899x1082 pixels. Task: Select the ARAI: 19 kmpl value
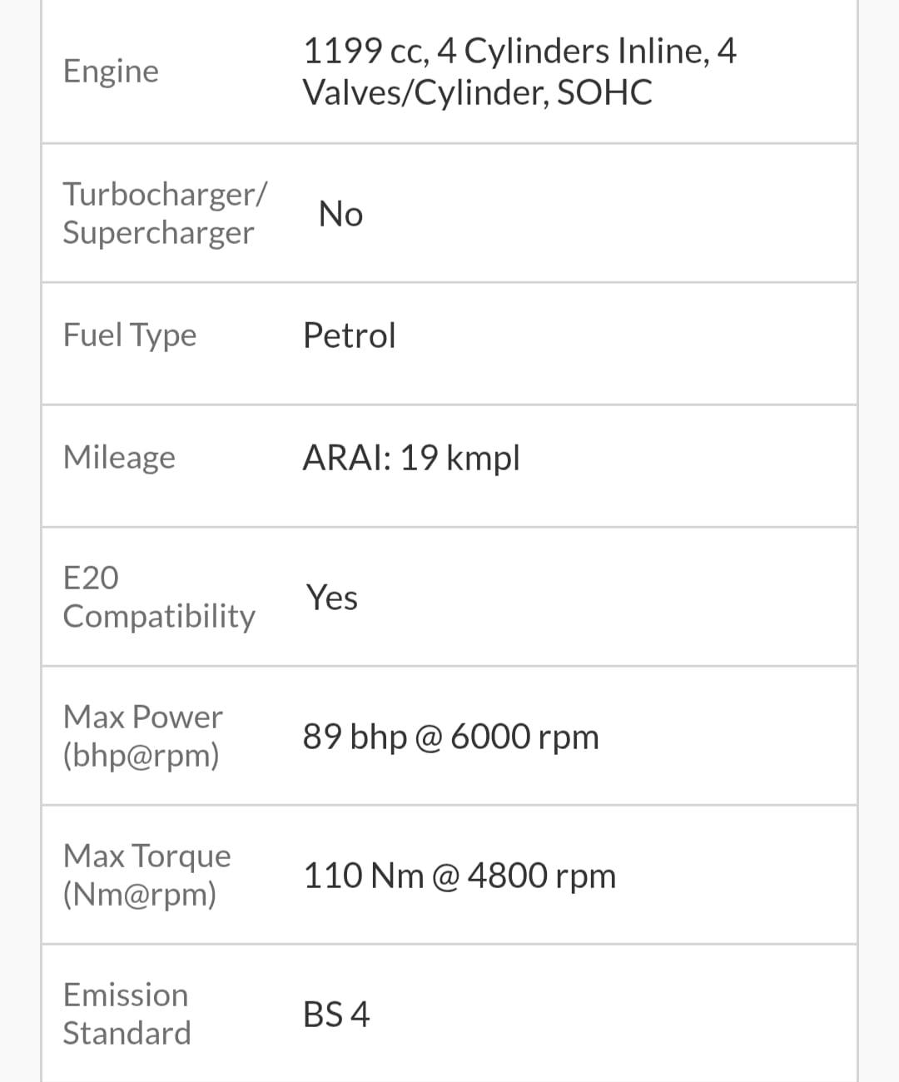coord(411,458)
